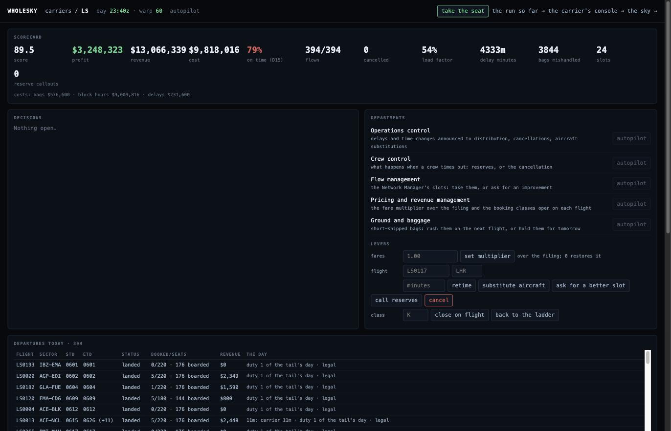The height and width of the screenshot is (431, 671).
Task: Switch Flow management autopilot
Action: (x=631, y=183)
